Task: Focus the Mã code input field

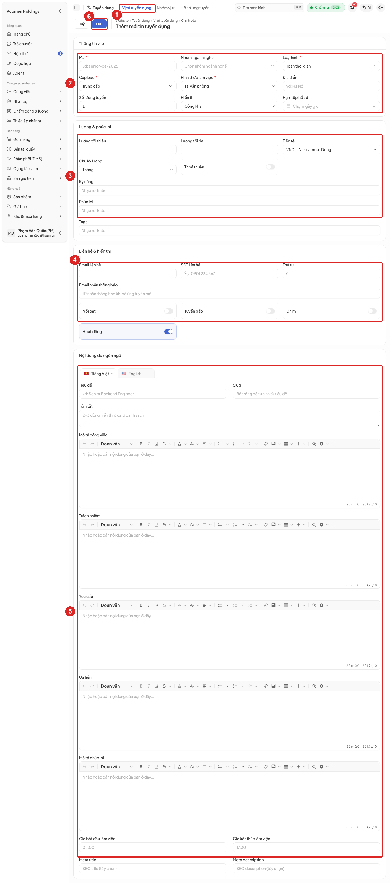Action: tap(128, 66)
